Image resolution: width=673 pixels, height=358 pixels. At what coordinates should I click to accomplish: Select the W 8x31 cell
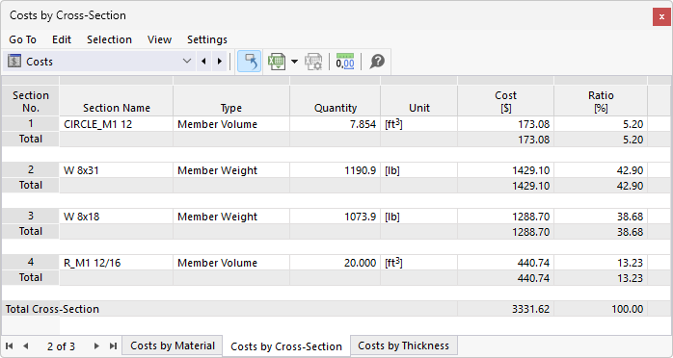(117, 170)
